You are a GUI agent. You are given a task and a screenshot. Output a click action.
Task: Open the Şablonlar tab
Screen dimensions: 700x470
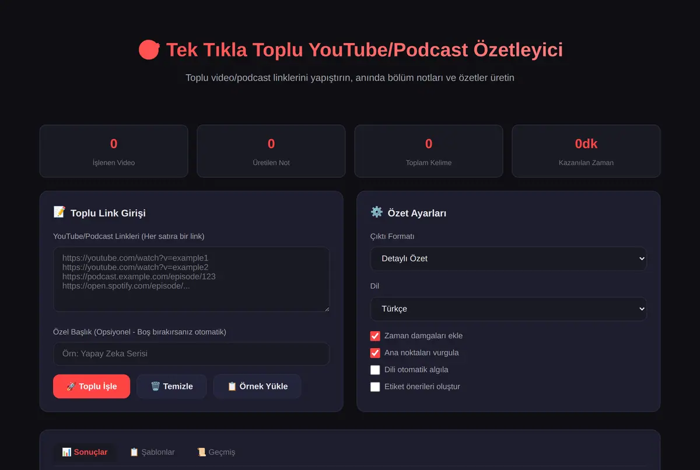(x=152, y=452)
